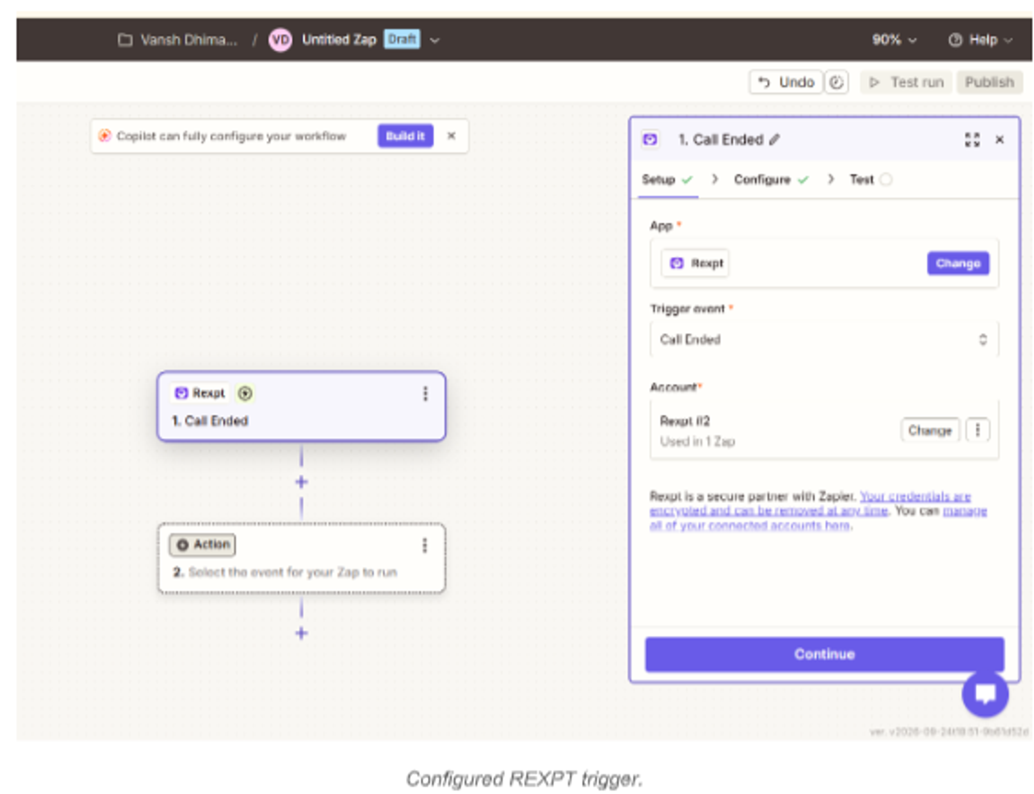
Task: Add a step after the Action
Action: coord(301,633)
